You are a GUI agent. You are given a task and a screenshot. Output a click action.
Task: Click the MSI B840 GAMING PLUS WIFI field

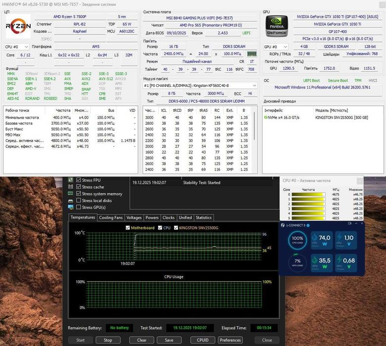coord(199,18)
